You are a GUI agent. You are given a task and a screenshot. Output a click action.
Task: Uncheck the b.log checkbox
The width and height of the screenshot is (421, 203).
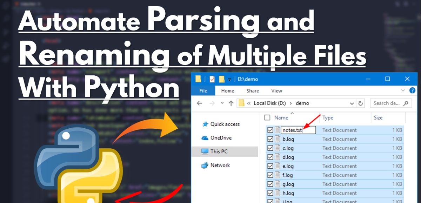click(270, 139)
